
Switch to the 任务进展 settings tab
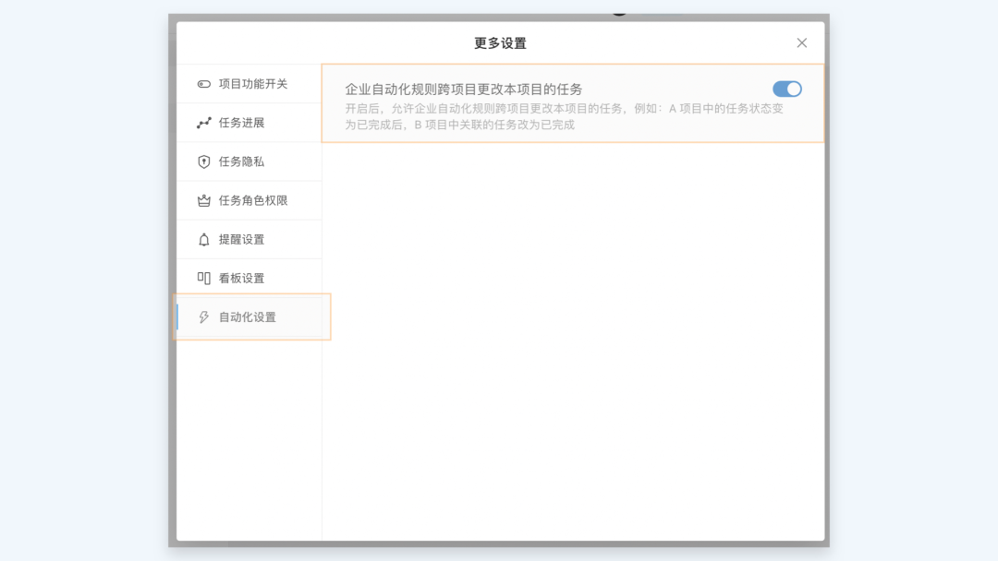241,123
